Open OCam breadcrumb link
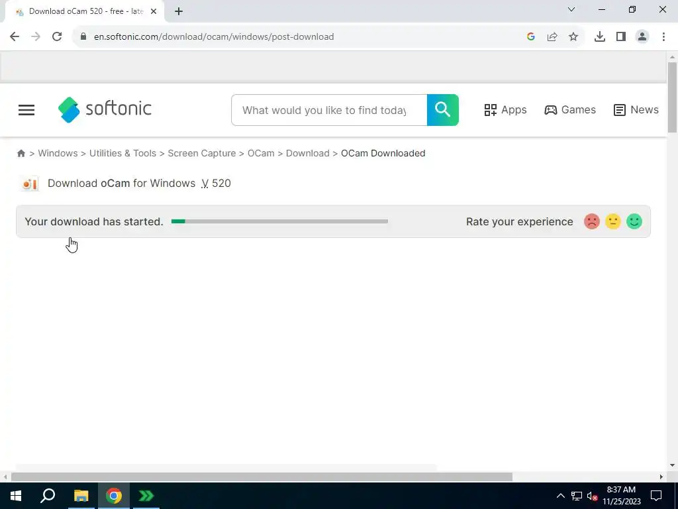This screenshot has height=509, width=678. [x=261, y=153]
